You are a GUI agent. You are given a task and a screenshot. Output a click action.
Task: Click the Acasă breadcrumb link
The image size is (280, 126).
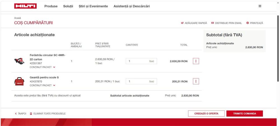17,18
